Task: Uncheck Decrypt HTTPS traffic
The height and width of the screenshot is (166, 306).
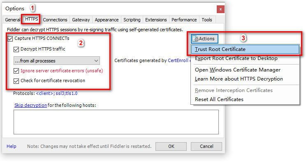Action: [16, 49]
